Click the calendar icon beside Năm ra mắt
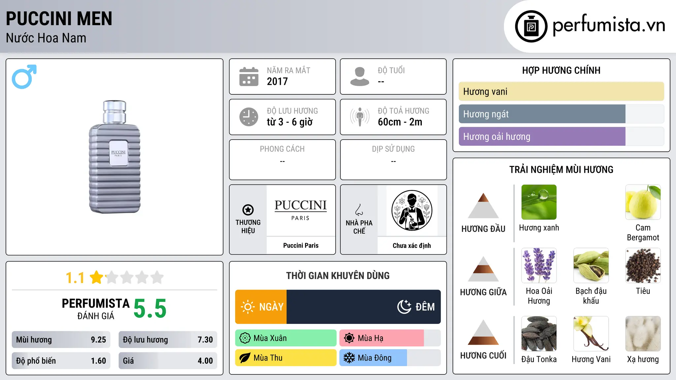This screenshot has height=380, width=676. point(249,77)
